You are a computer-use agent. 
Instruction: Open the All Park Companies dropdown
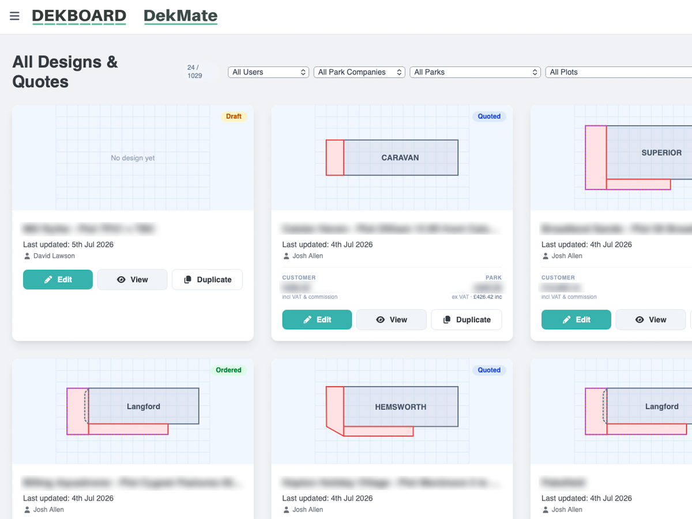(x=359, y=72)
